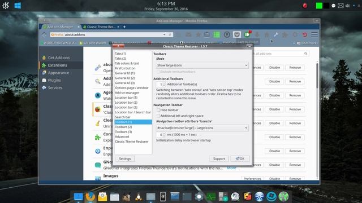This screenshot has height=203, width=362.
Task: Click the envelope icon in Firefox toolbar
Action: 188,34
